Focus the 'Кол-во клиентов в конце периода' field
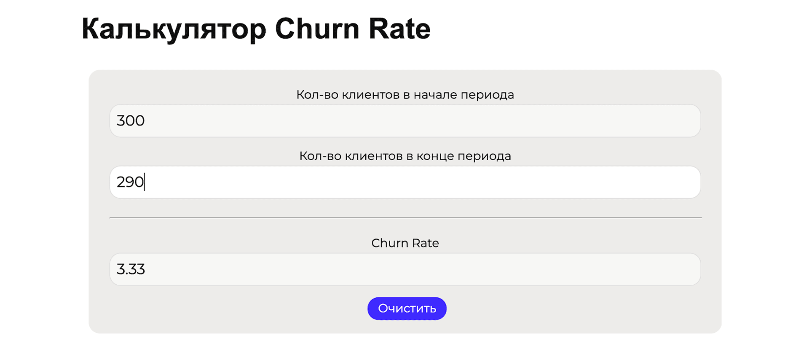This screenshot has height=353, width=809. [x=404, y=182]
